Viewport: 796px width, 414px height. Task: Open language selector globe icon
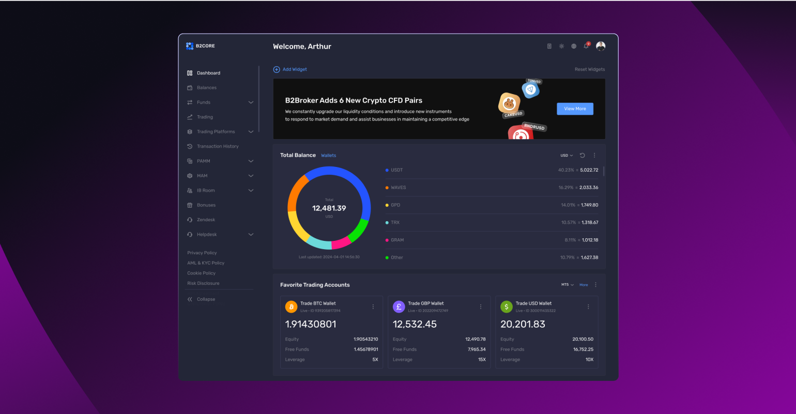(x=574, y=46)
